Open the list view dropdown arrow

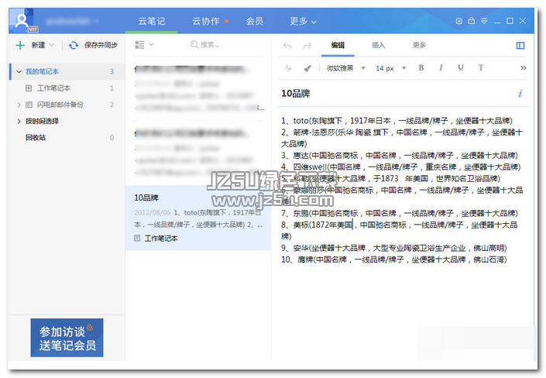pos(151,45)
